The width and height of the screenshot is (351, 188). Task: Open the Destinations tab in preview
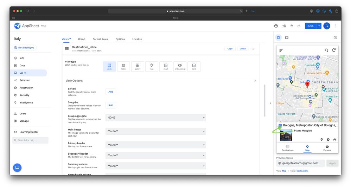288,148
